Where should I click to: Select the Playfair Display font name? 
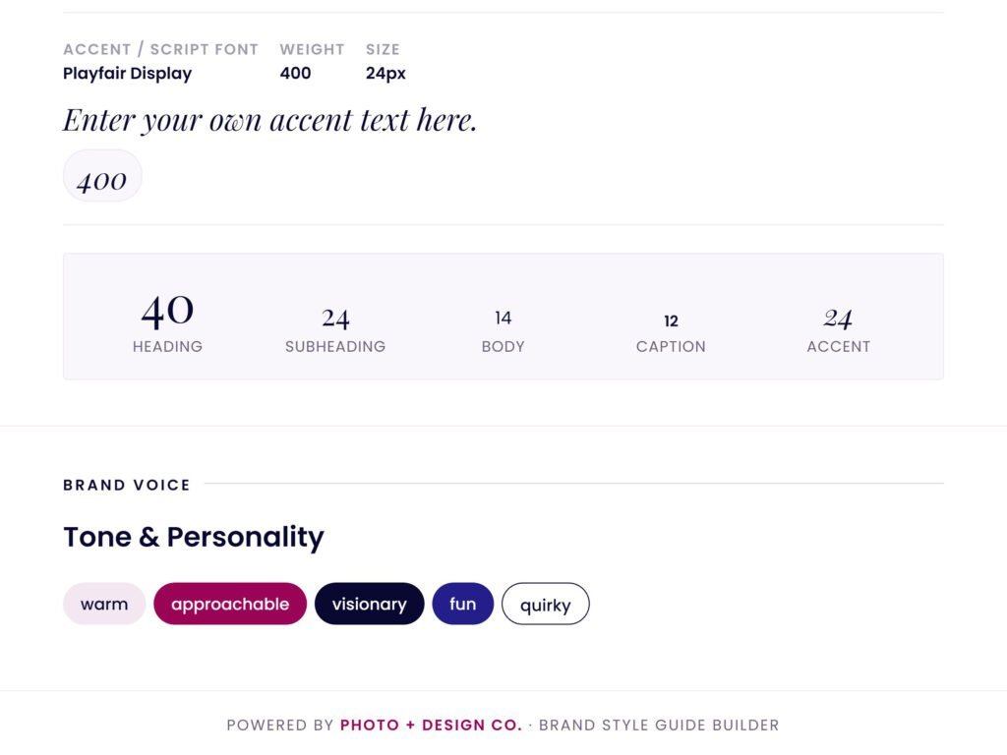point(127,73)
